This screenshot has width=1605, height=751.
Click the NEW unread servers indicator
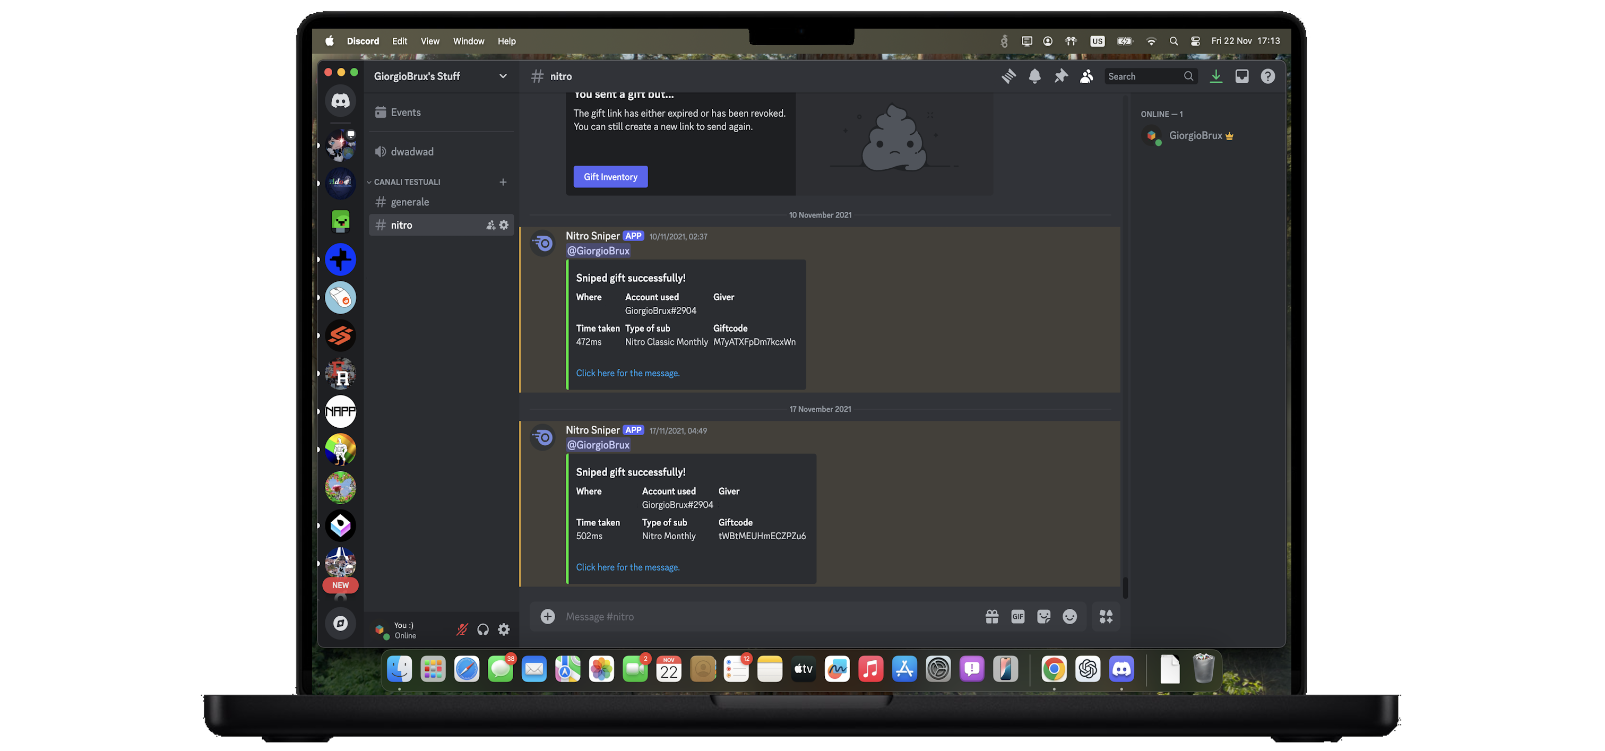tap(340, 585)
